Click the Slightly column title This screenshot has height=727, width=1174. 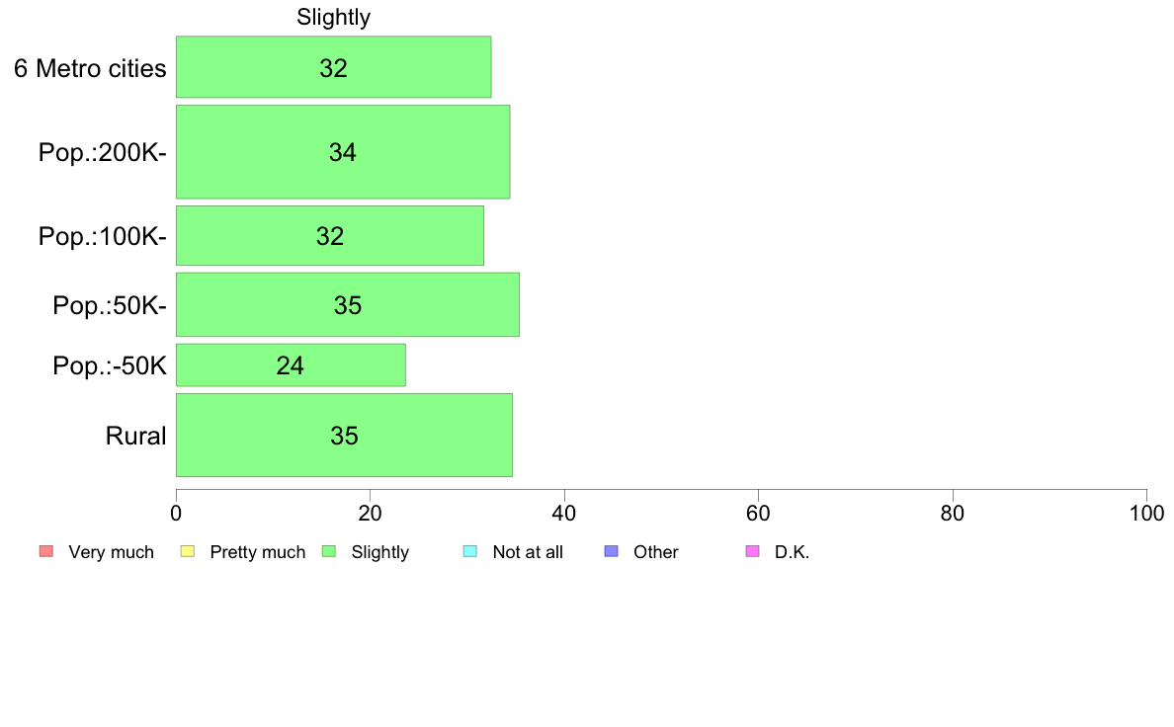333,18
